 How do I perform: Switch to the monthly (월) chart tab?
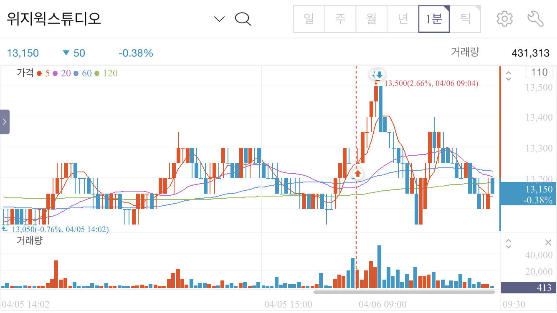click(x=372, y=19)
